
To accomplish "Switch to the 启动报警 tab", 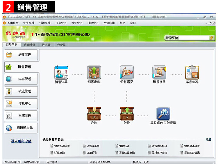I will pos(29,45).
